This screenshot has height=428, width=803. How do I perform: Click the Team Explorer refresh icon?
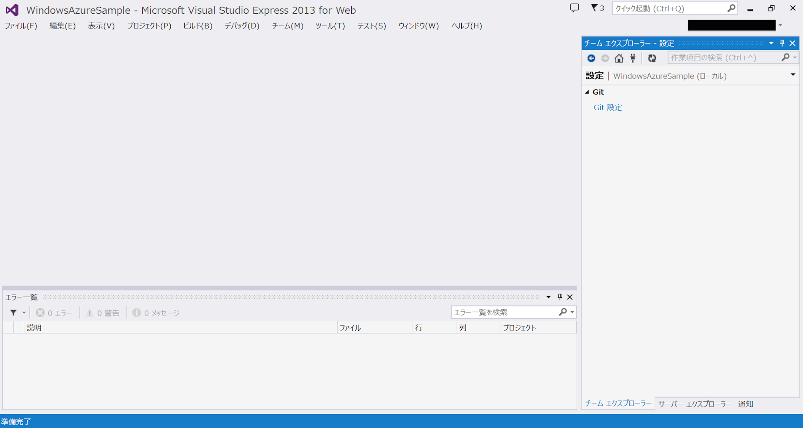[x=652, y=58]
